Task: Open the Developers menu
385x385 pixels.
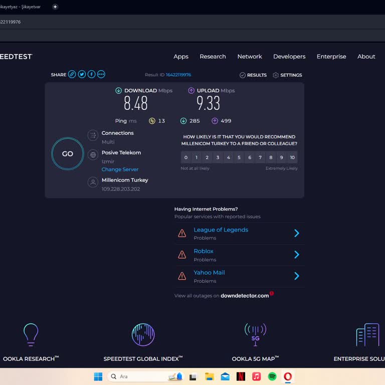Action: (x=289, y=57)
